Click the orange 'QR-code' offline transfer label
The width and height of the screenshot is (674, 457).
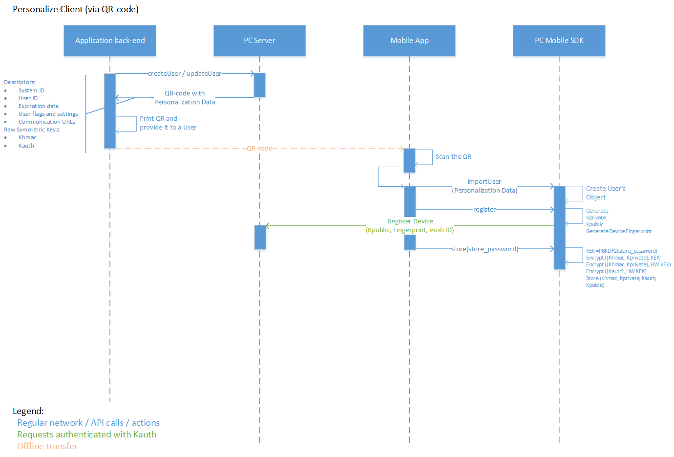pos(259,149)
